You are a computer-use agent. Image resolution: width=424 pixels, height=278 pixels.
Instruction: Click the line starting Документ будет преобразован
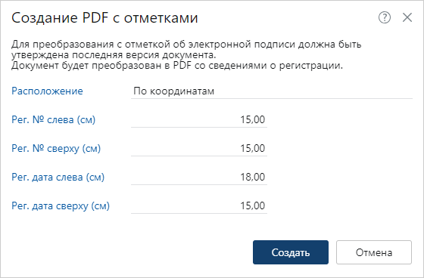(x=177, y=66)
